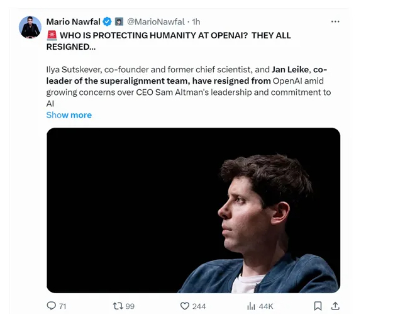Expand the tweet with Show more
405x317 pixels.
(69, 115)
